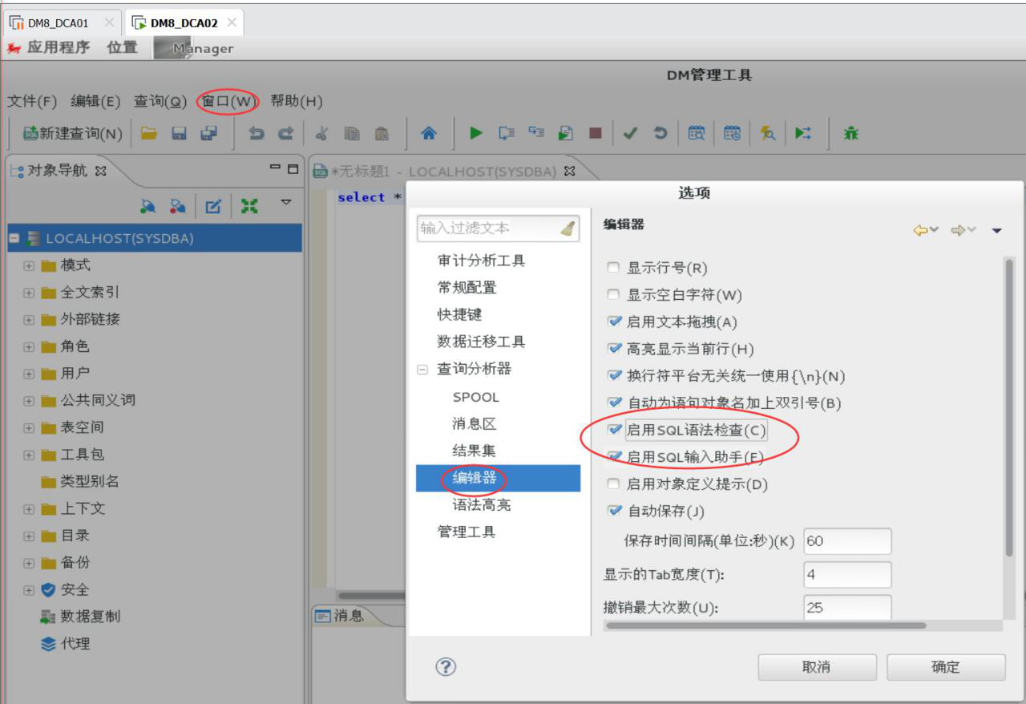Screen dimensions: 1026x704
Task: Run the query with green play icon
Action: (476, 134)
